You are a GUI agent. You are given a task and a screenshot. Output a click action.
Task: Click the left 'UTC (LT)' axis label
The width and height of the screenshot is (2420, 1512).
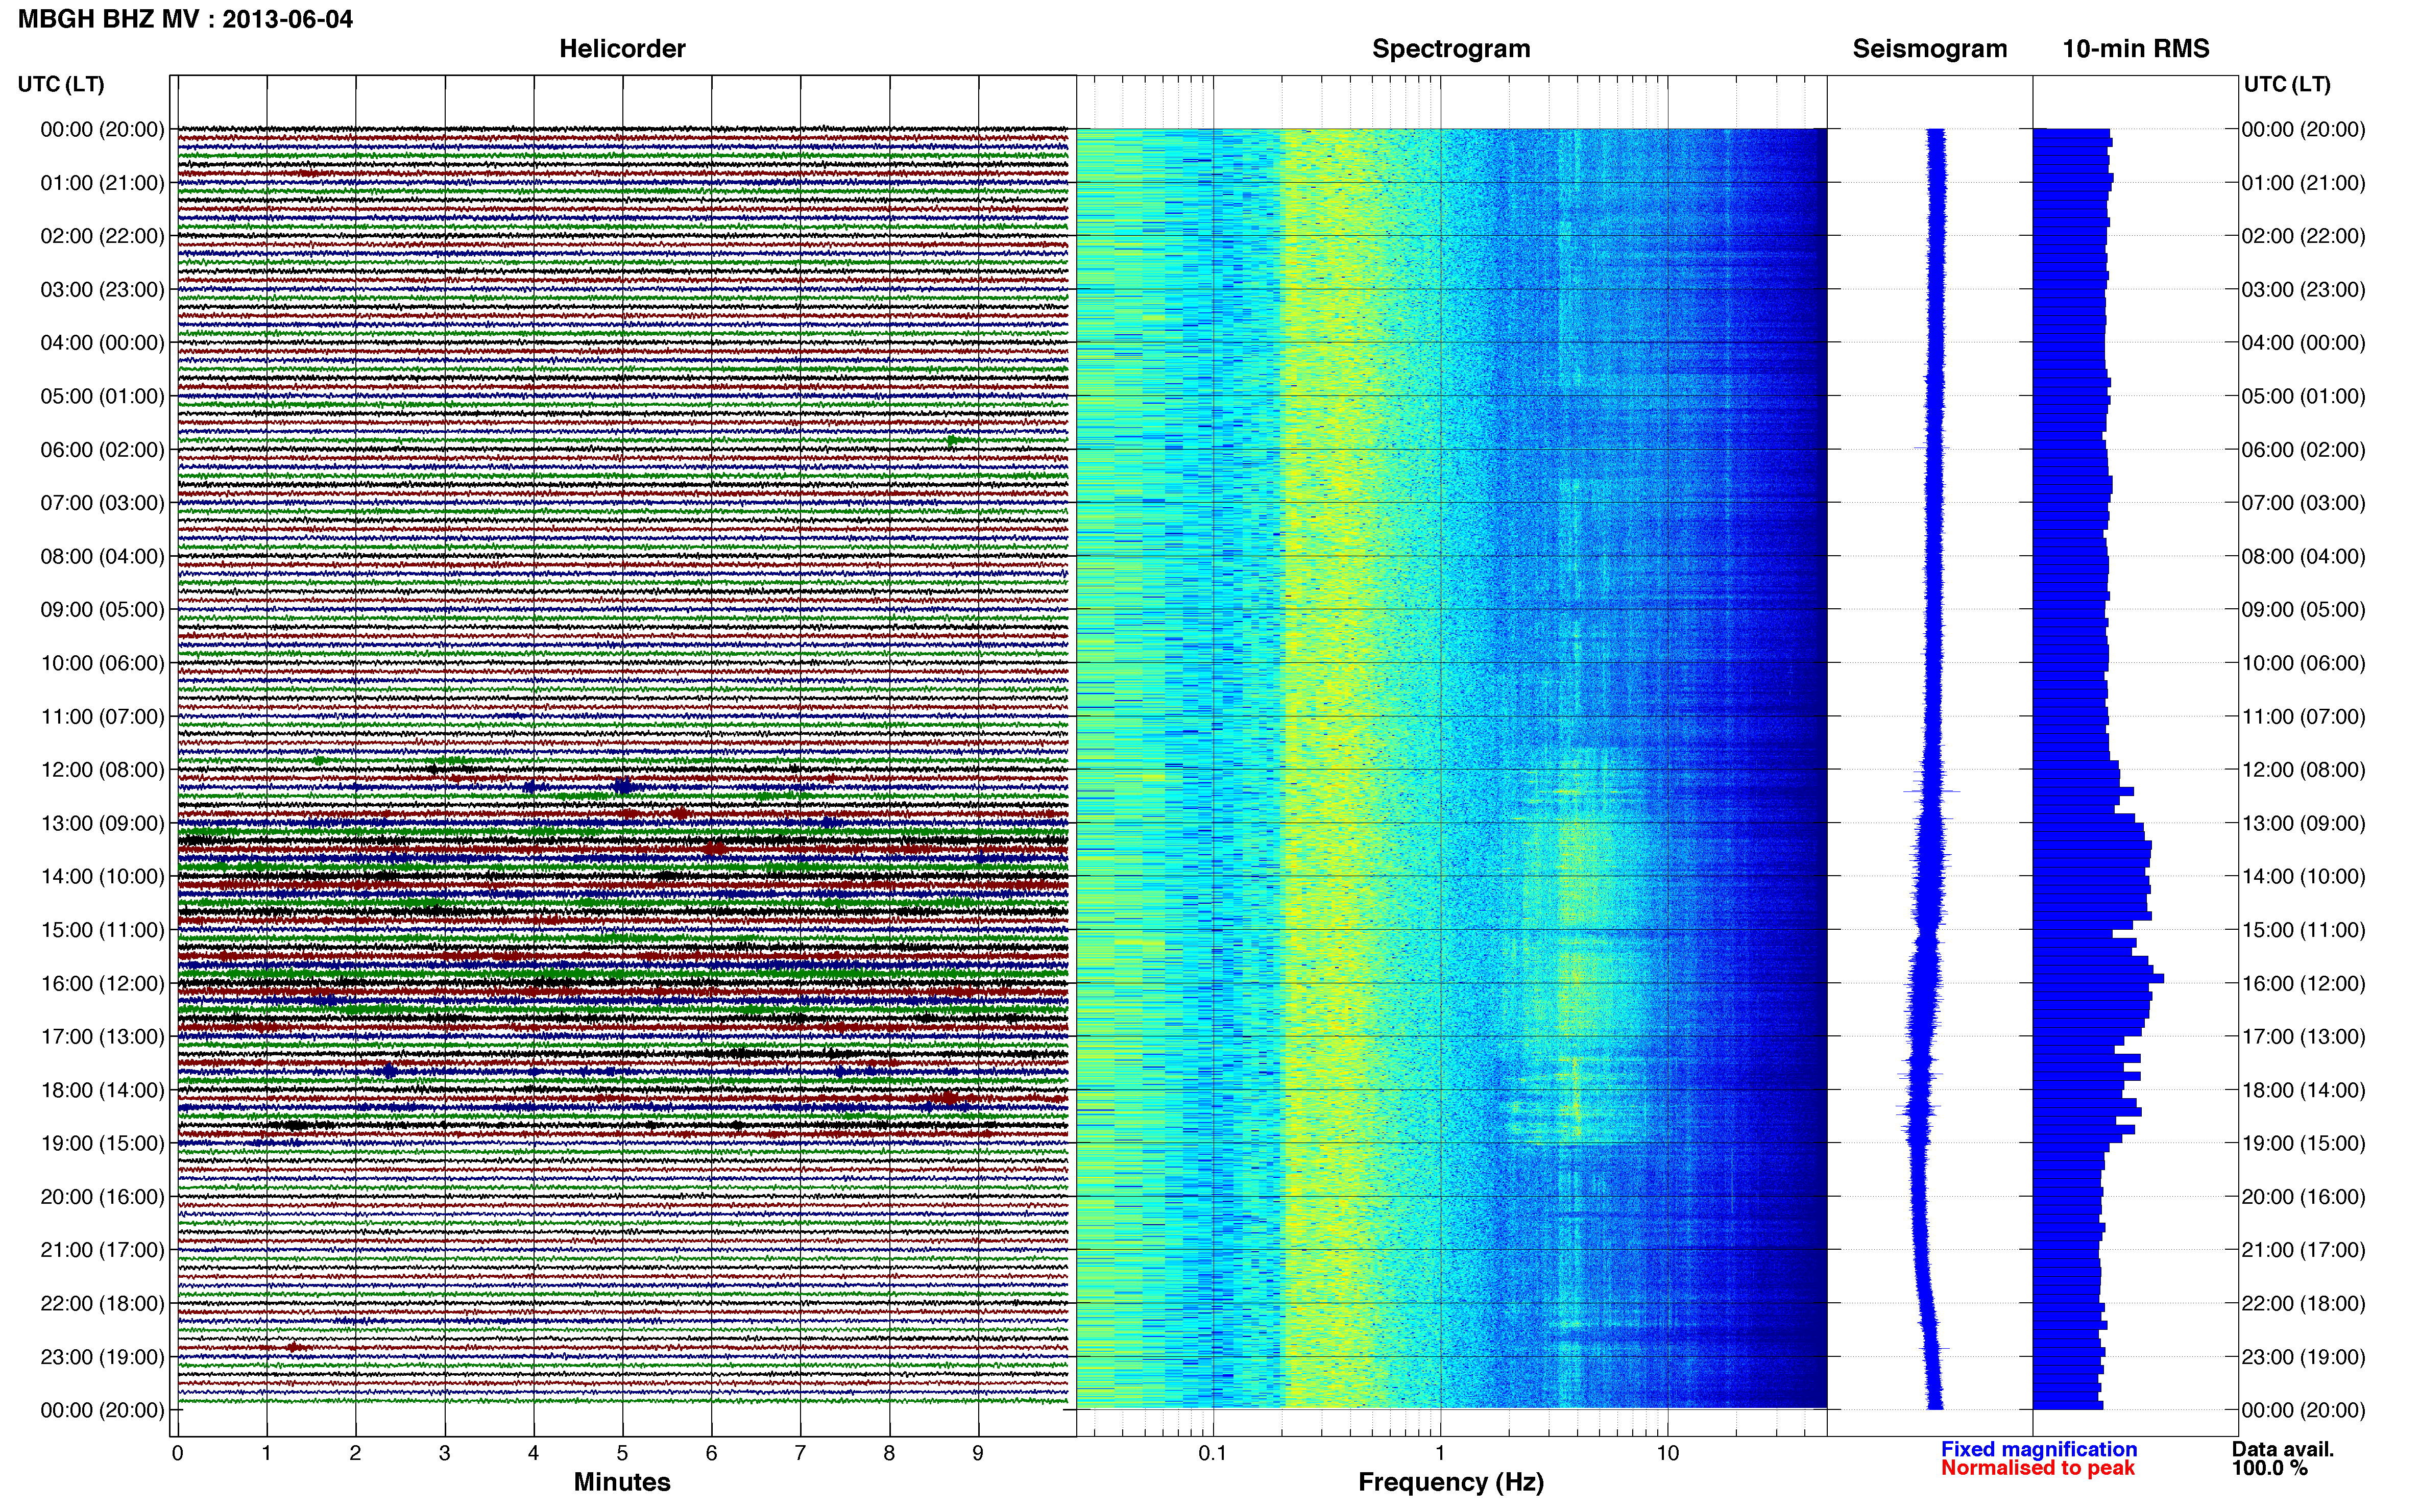click(61, 84)
